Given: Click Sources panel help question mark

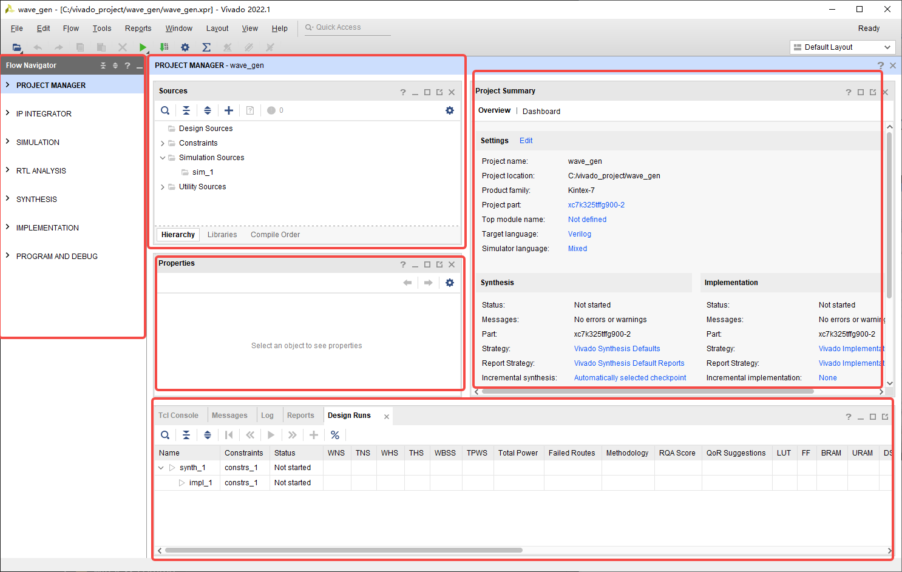Looking at the screenshot, I should pos(403,92).
